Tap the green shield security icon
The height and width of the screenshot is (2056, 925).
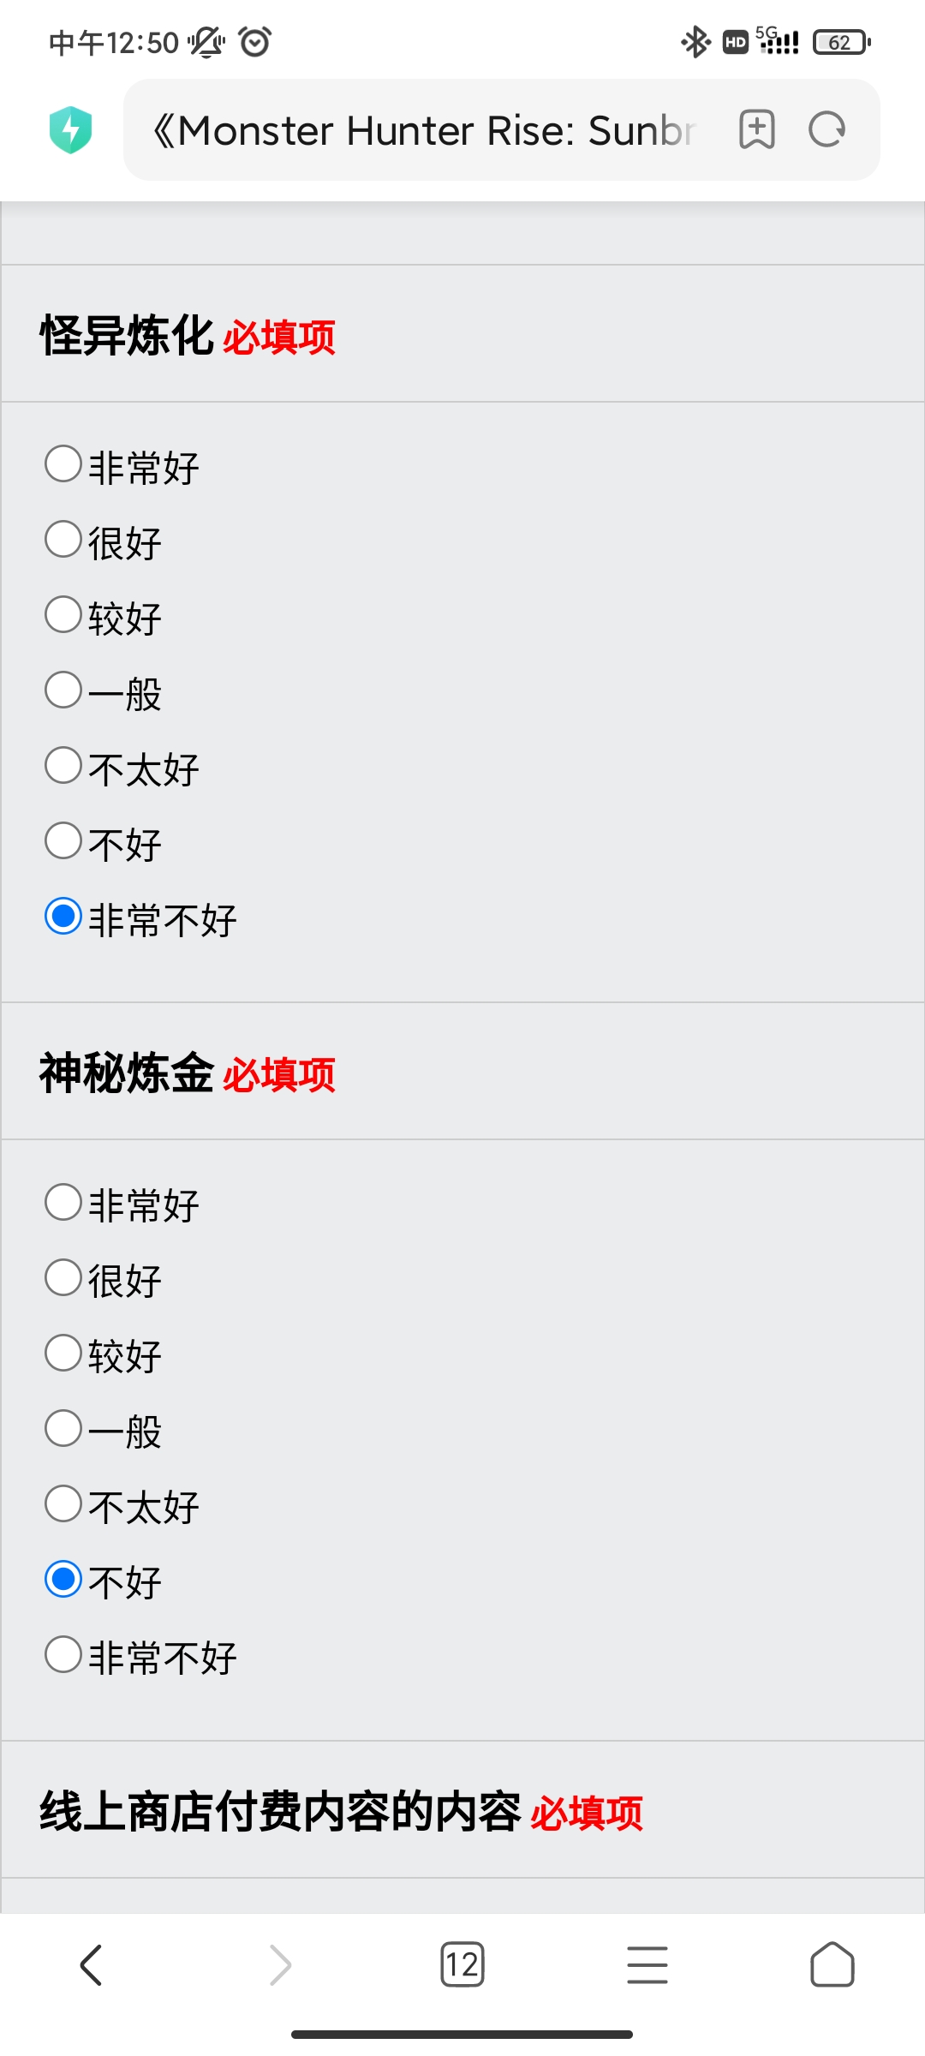[71, 130]
